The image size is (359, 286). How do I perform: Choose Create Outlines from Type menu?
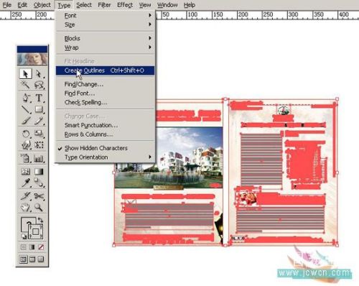[x=106, y=70]
